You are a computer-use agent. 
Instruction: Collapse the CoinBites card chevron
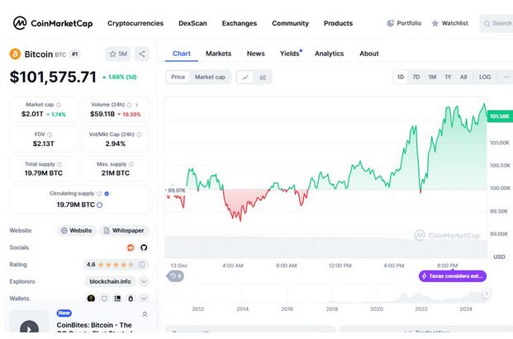tap(145, 314)
